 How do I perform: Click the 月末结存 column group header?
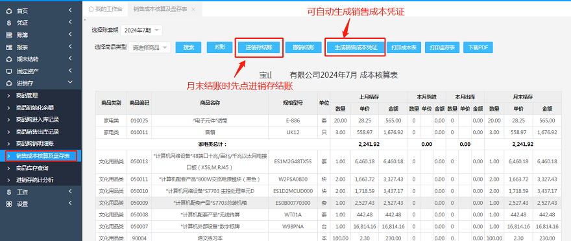click(523, 97)
